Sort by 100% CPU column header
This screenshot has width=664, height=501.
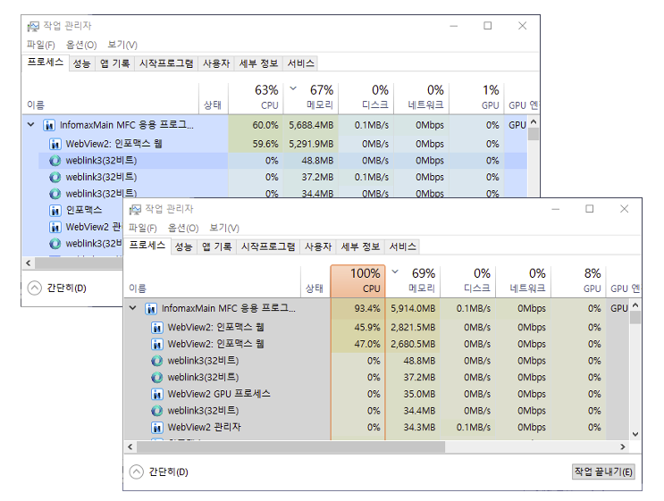click(x=357, y=281)
